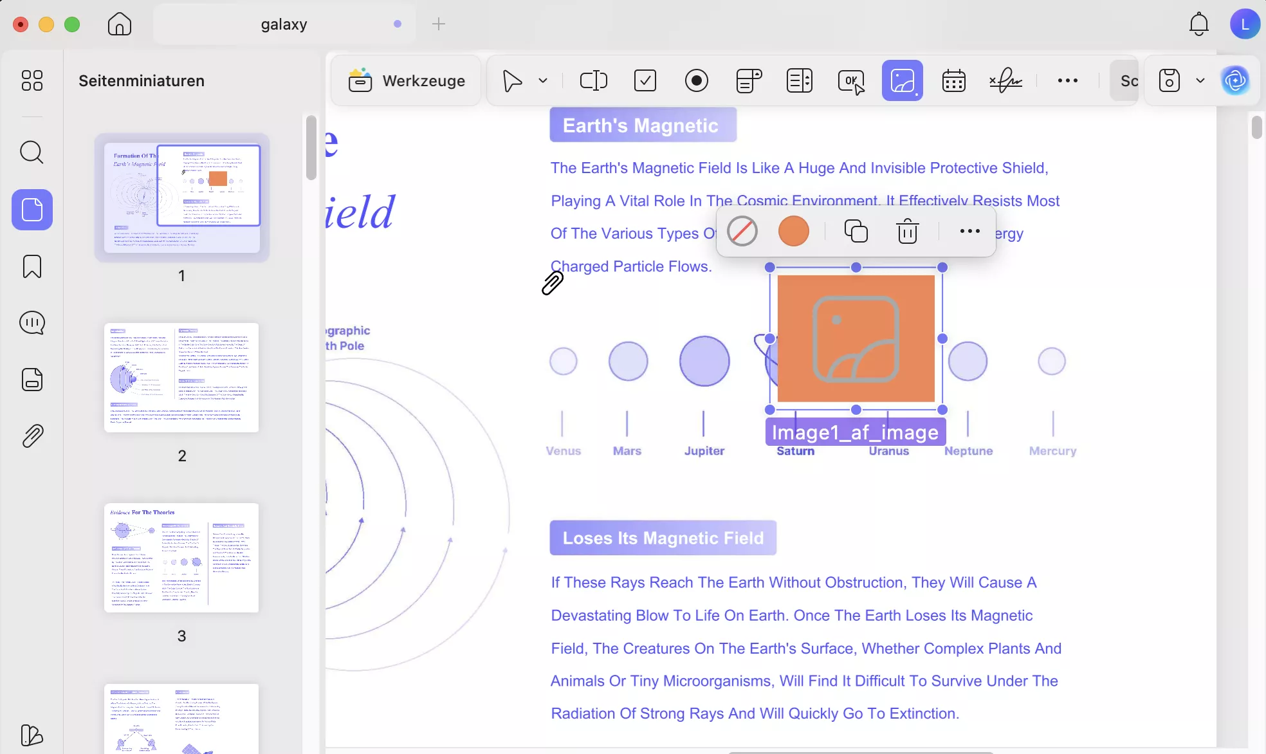Image resolution: width=1266 pixels, height=754 pixels.
Task: Select the checkbox form field tool
Action: (645, 80)
